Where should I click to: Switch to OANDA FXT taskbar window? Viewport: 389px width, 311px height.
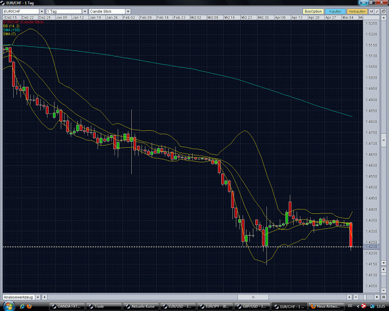(67, 307)
